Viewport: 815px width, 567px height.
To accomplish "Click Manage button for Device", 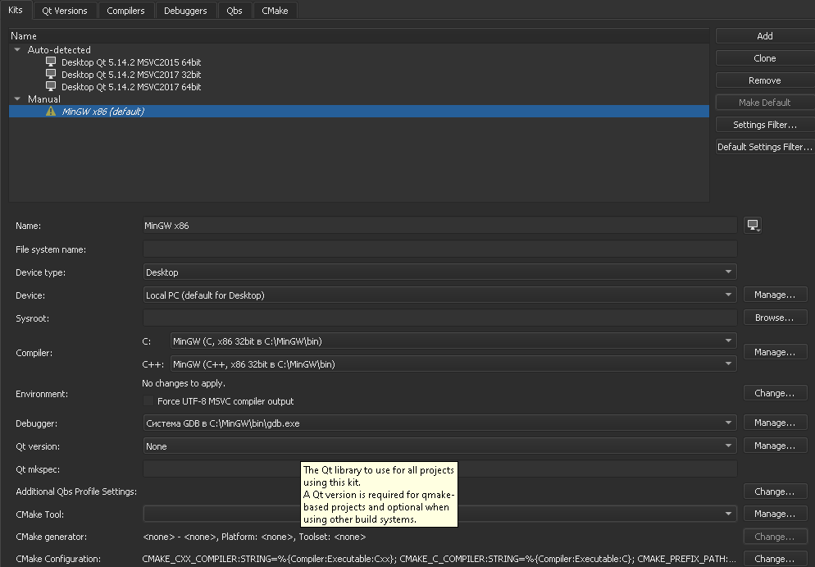I will click(775, 295).
